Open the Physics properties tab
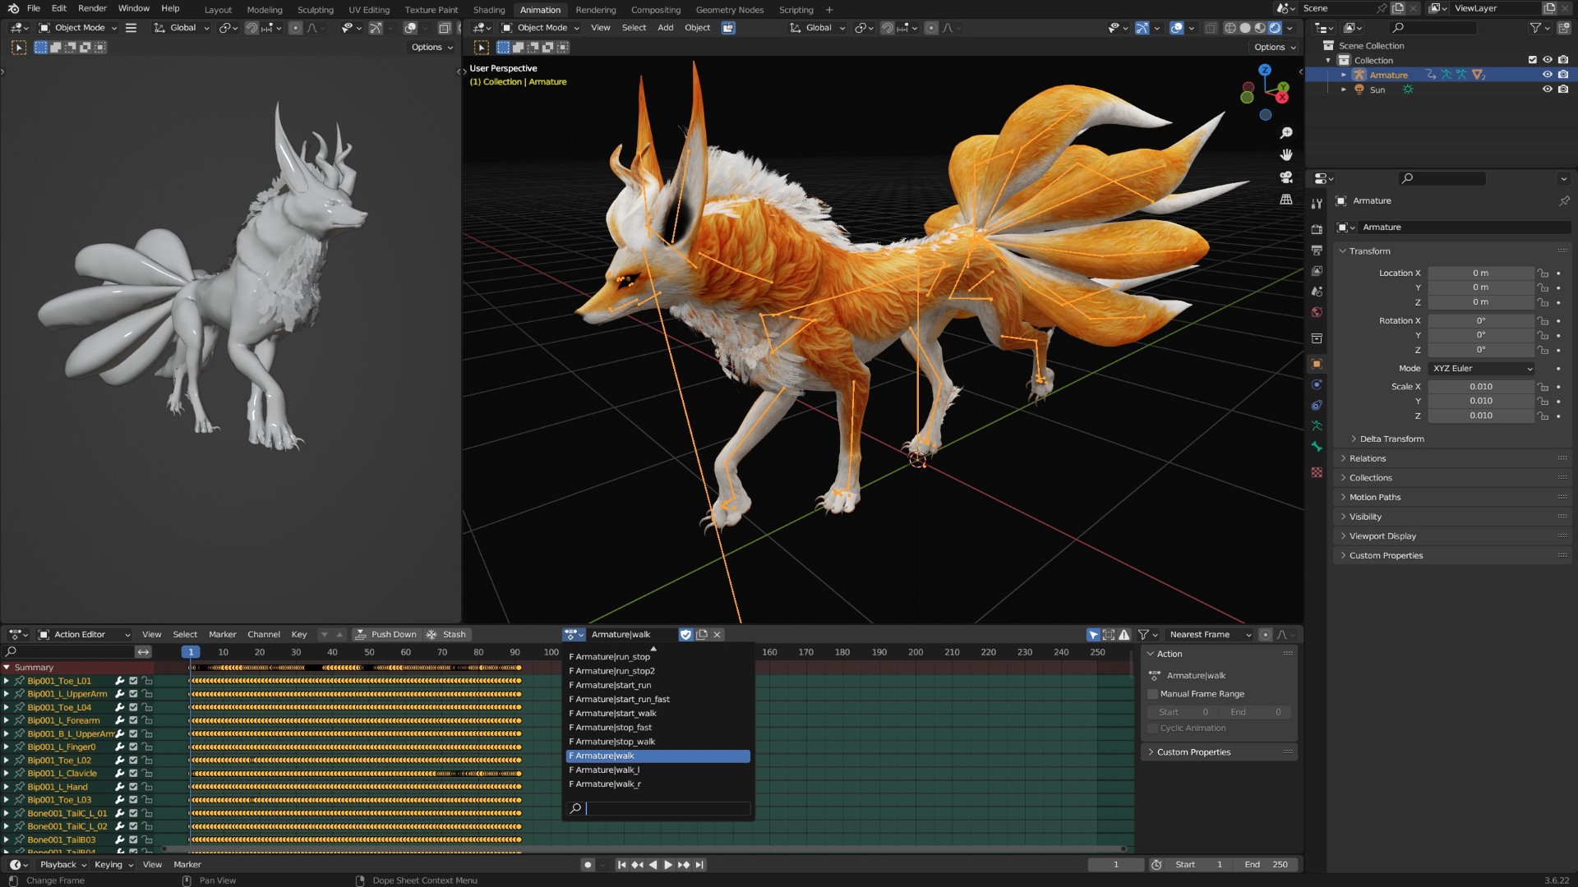The image size is (1578, 887). 1317,384
